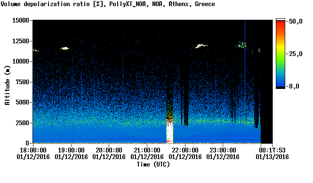The image size is (313, 183).
Task: Click the 00:17:53 end time label
Action: click(272, 150)
